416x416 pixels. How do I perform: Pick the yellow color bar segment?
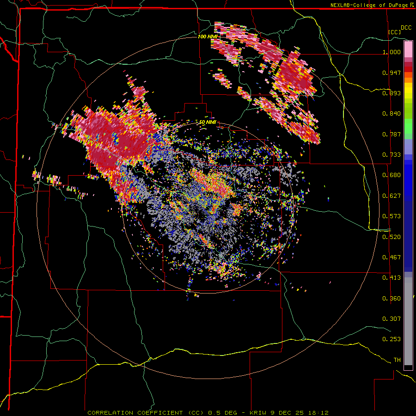(408, 91)
